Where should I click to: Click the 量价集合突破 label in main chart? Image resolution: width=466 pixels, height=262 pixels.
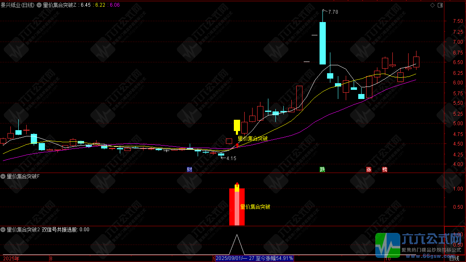[253, 139]
